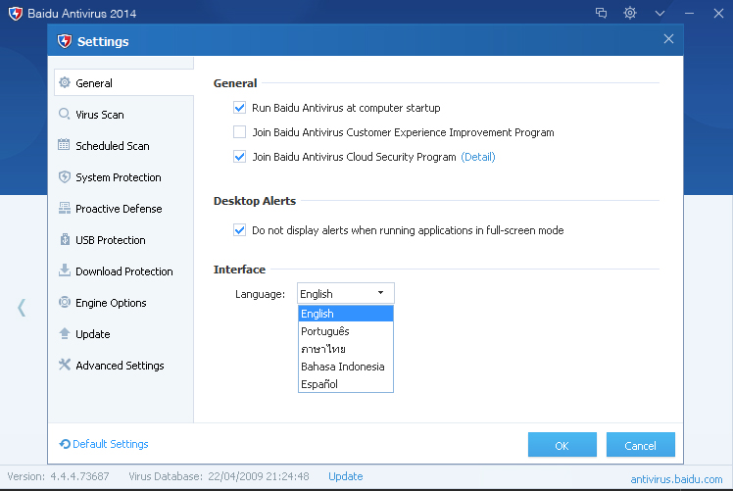Click the USB Protection icon
The height and width of the screenshot is (491, 733).
tap(65, 240)
